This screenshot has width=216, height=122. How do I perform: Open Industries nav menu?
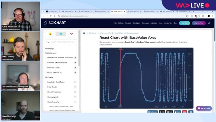click(154, 23)
